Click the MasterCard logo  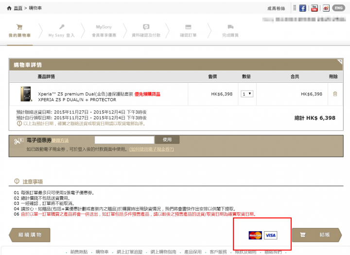255,236
